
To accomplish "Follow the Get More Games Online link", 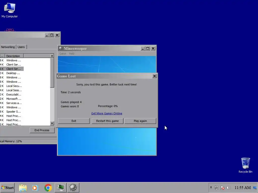I will coord(107,113).
